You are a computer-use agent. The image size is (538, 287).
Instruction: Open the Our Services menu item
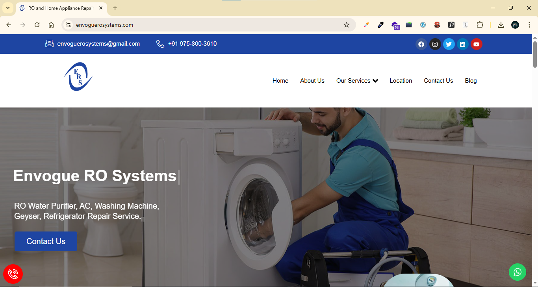(353, 81)
